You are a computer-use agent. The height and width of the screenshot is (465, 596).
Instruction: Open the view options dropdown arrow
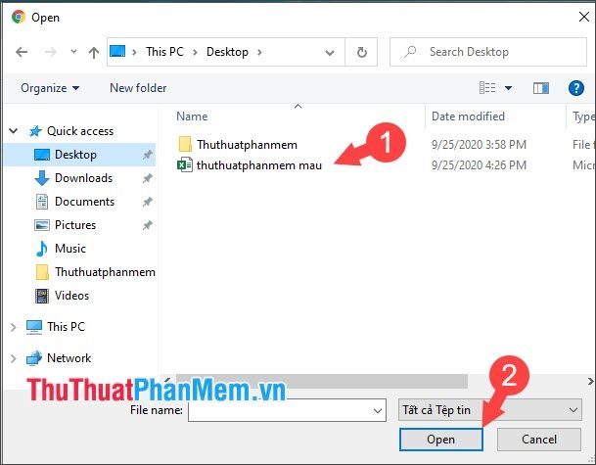(508, 88)
